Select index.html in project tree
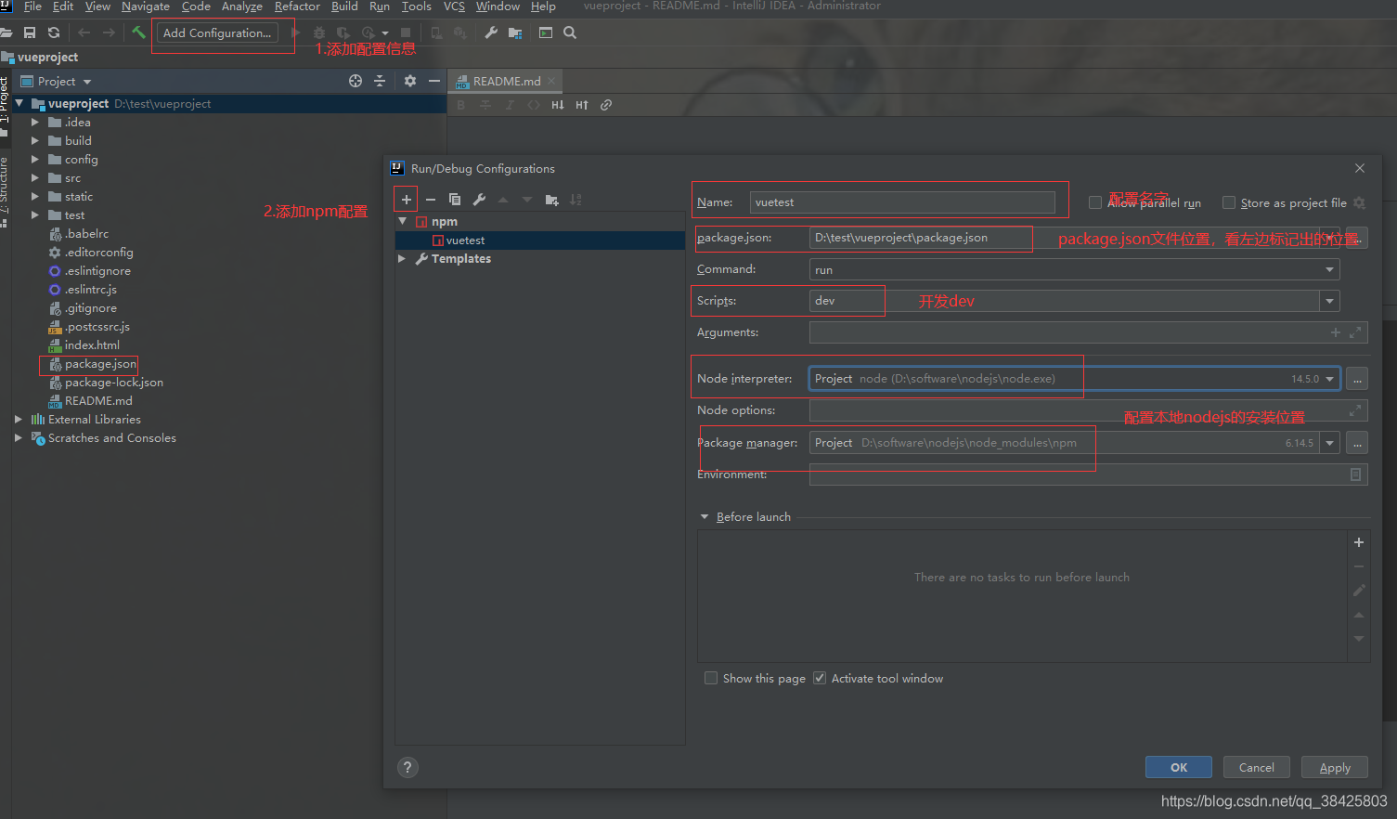This screenshot has width=1397, height=819. click(x=92, y=344)
